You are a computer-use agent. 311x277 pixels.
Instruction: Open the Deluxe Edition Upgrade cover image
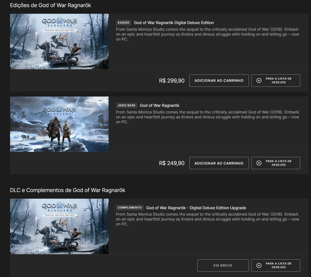(59, 226)
